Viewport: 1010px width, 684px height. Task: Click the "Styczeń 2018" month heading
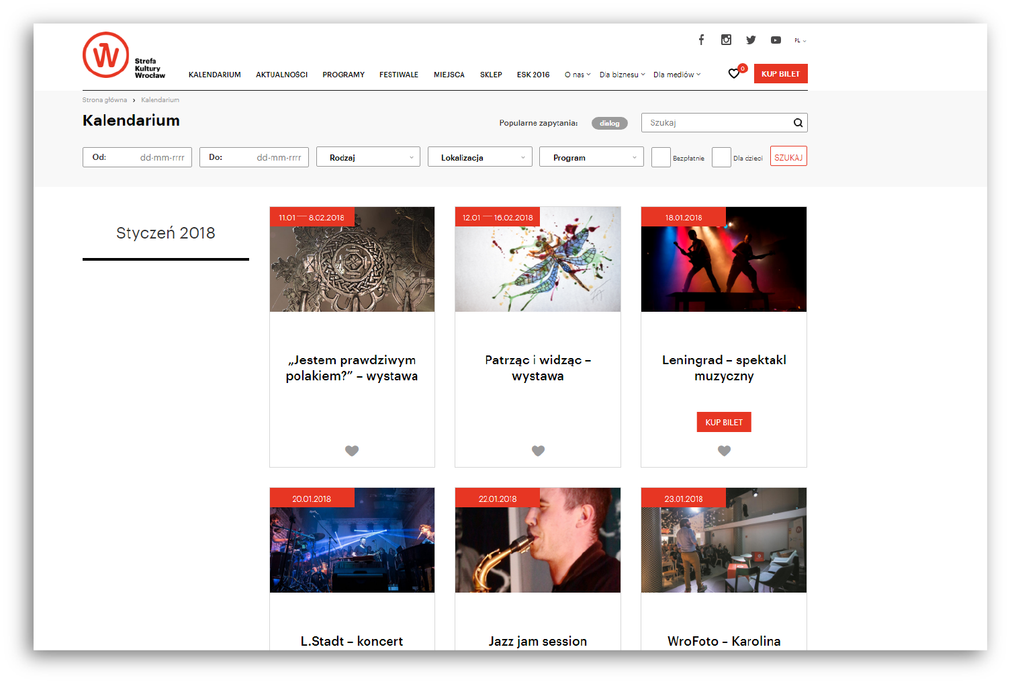pos(166,233)
